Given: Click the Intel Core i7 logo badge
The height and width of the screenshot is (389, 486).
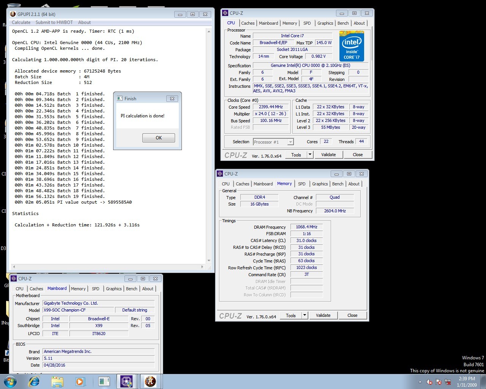Looking at the screenshot, I should click(x=352, y=46).
